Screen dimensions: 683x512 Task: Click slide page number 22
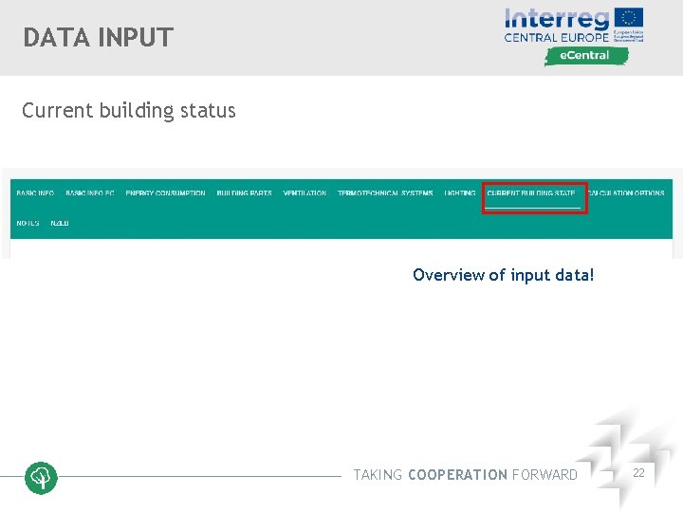tap(638, 473)
